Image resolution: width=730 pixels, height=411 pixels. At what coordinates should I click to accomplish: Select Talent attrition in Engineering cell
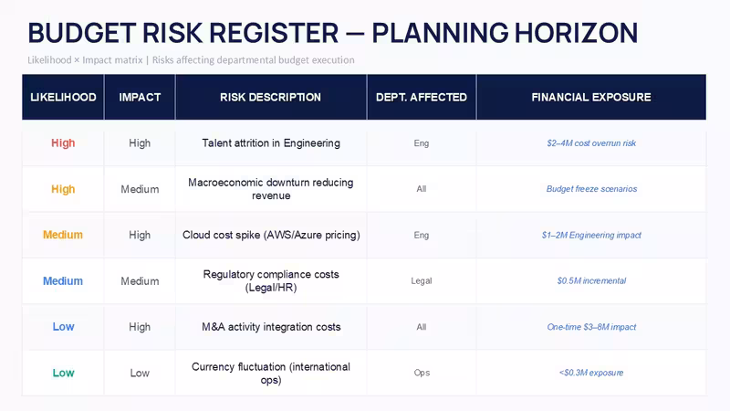coord(271,143)
